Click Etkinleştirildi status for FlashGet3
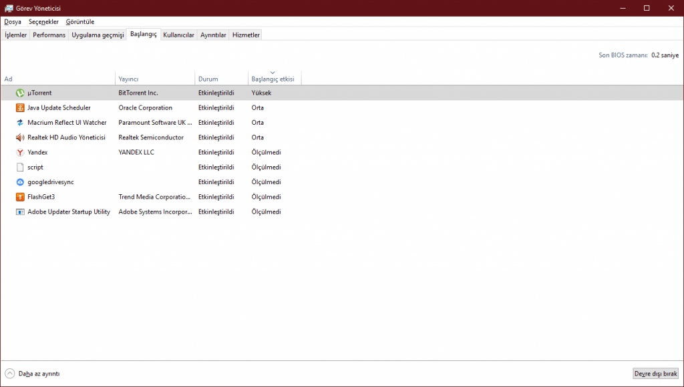The width and height of the screenshot is (684, 387). pyautogui.click(x=216, y=197)
